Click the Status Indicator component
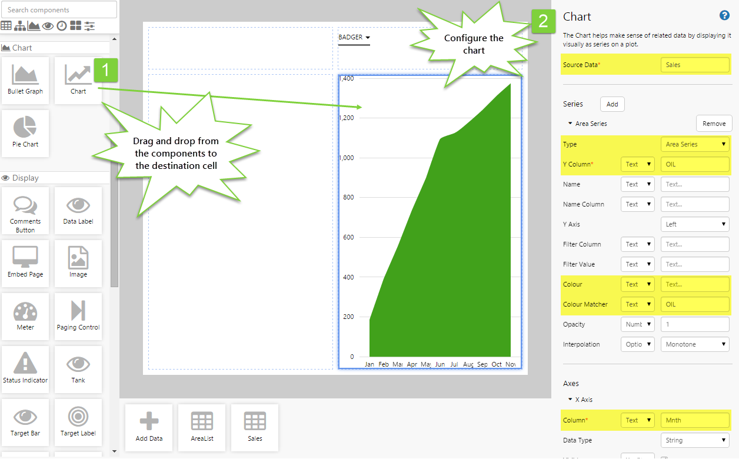This screenshot has width=739, height=459. (x=25, y=369)
